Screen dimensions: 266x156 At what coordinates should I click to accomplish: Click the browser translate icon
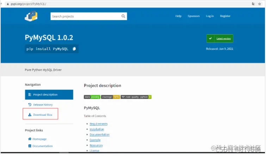pyautogui.click(x=253, y=4)
